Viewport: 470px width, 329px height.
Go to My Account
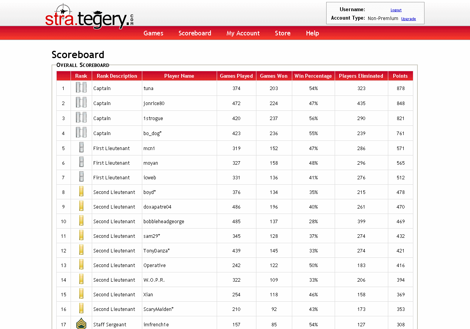click(243, 33)
